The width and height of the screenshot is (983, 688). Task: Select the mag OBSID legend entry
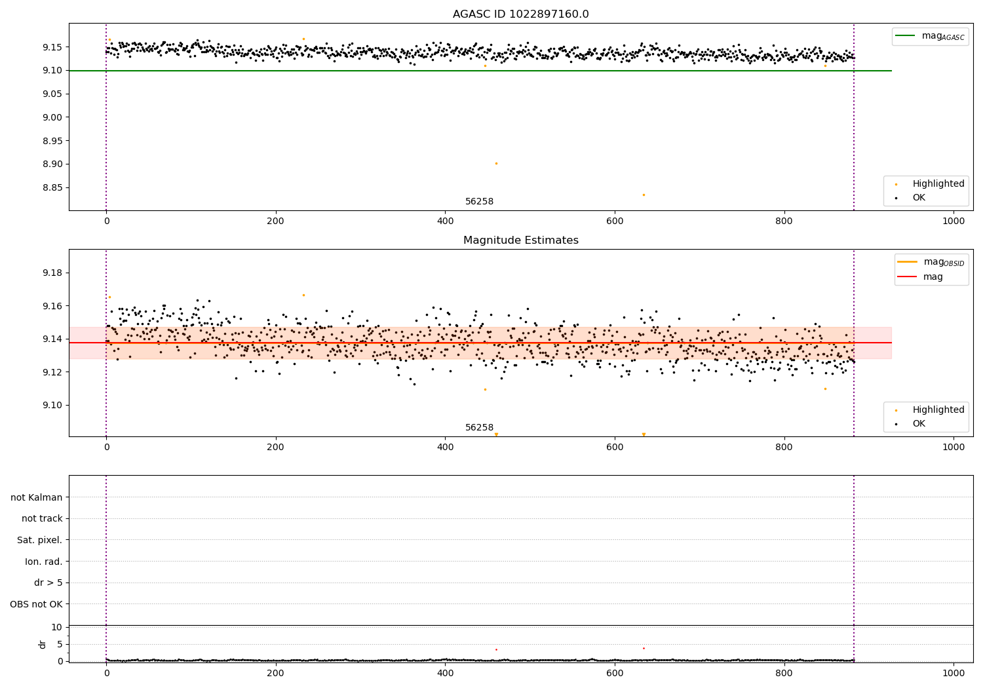(x=931, y=262)
